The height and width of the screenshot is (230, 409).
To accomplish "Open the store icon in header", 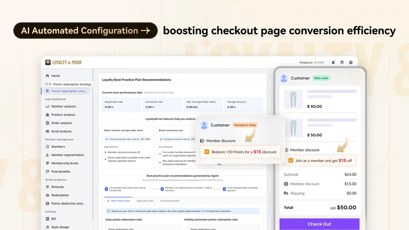I will click(x=342, y=63).
